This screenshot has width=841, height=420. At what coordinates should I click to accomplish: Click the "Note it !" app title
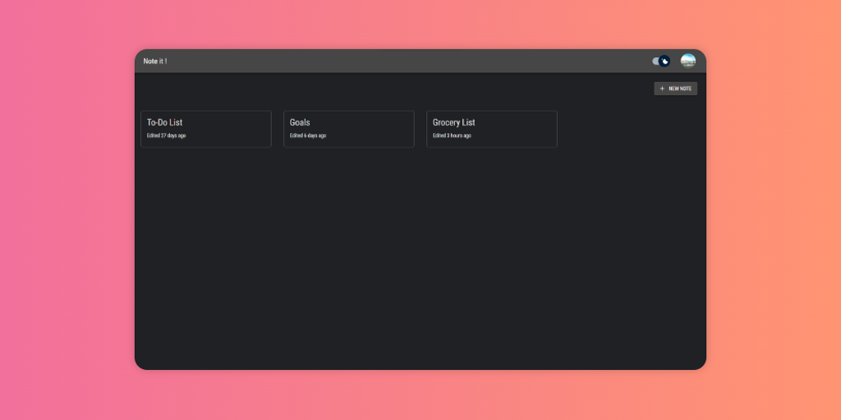pyautogui.click(x=155, y=61)
